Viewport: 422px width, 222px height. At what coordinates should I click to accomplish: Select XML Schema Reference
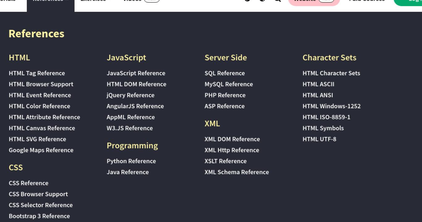tap(237, 172)
